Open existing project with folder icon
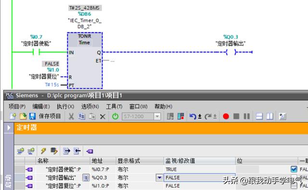Image resolution: width=308 pixels, height=190 pixels. [x=23, y=116]
